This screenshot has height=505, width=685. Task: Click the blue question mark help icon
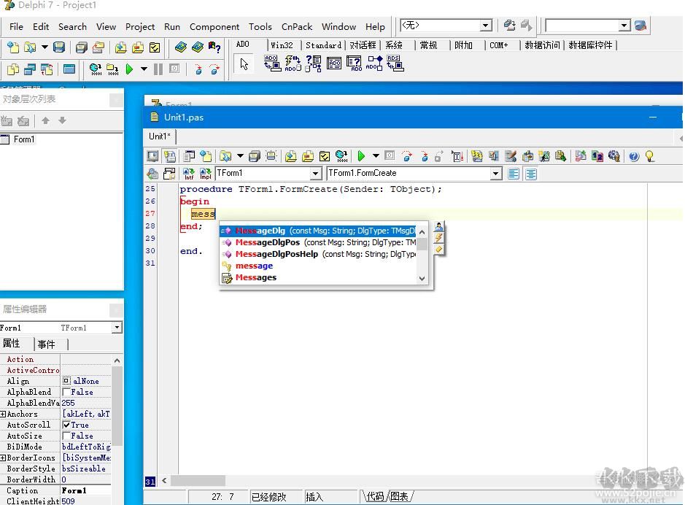pos(633,156)
